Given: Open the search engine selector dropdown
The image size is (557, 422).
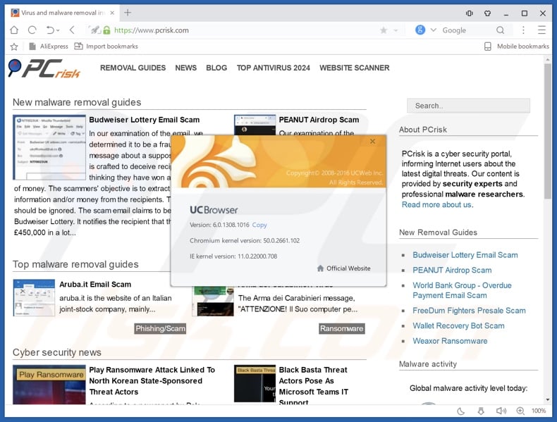Looking at the screenshot, I should [x=434, y=30].
